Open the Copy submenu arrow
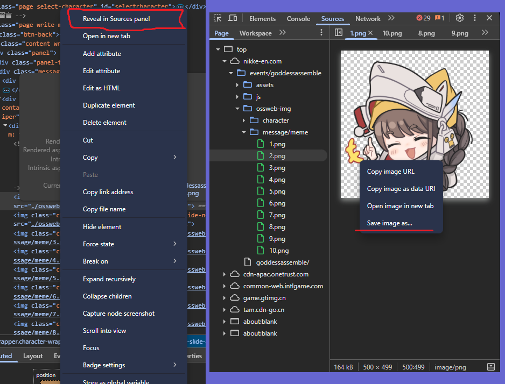This screenshot has height=384, width=505. (x=175, y=157)
